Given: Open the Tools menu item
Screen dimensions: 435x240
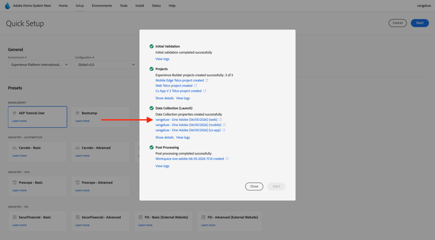Looking at the screenshot, I should click(x=124, y=6).
